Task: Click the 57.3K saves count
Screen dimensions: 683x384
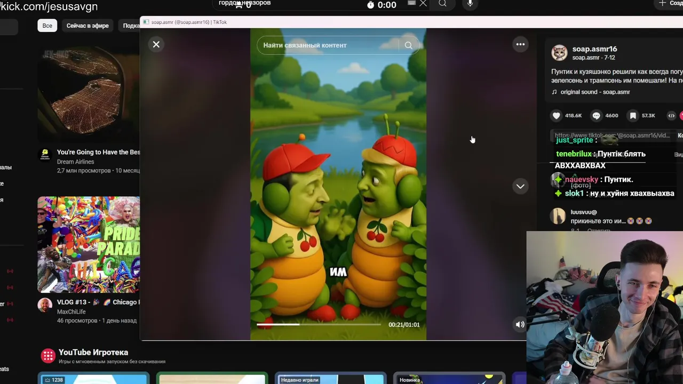Action: tap(648, 116)
